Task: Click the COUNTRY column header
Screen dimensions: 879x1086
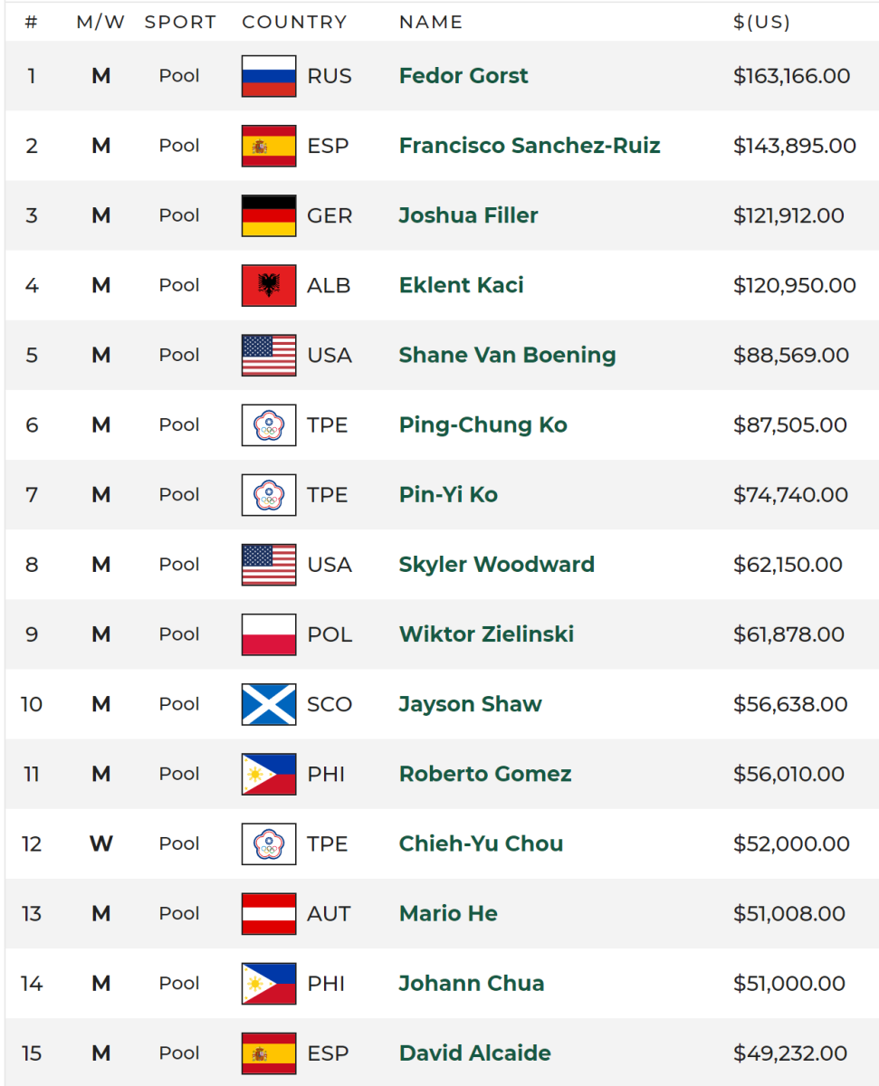Action: 294,23
